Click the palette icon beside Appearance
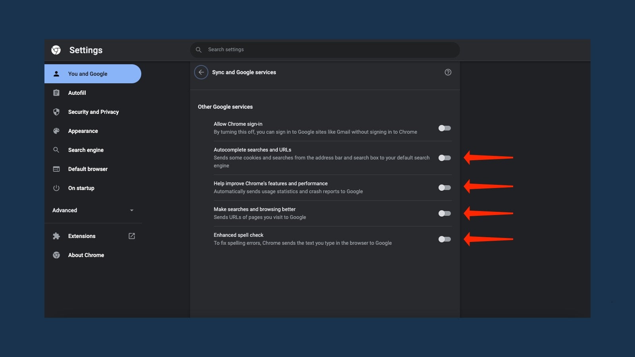Screen dimensions: 635x357 click(56, 131)
